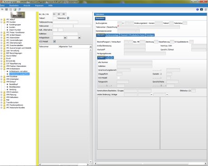Click the dark grey square toolbar icon

point(6,9)
